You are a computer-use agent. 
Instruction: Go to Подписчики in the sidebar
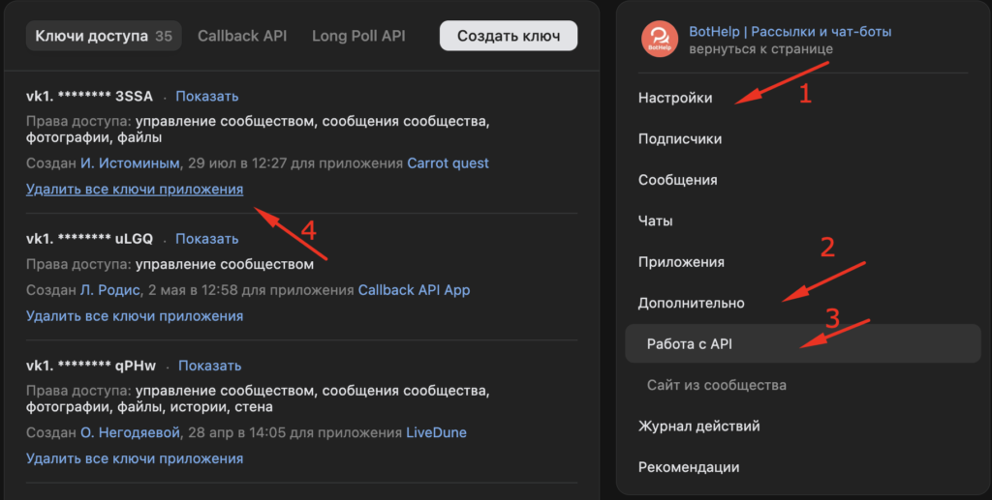coord(680,138)
